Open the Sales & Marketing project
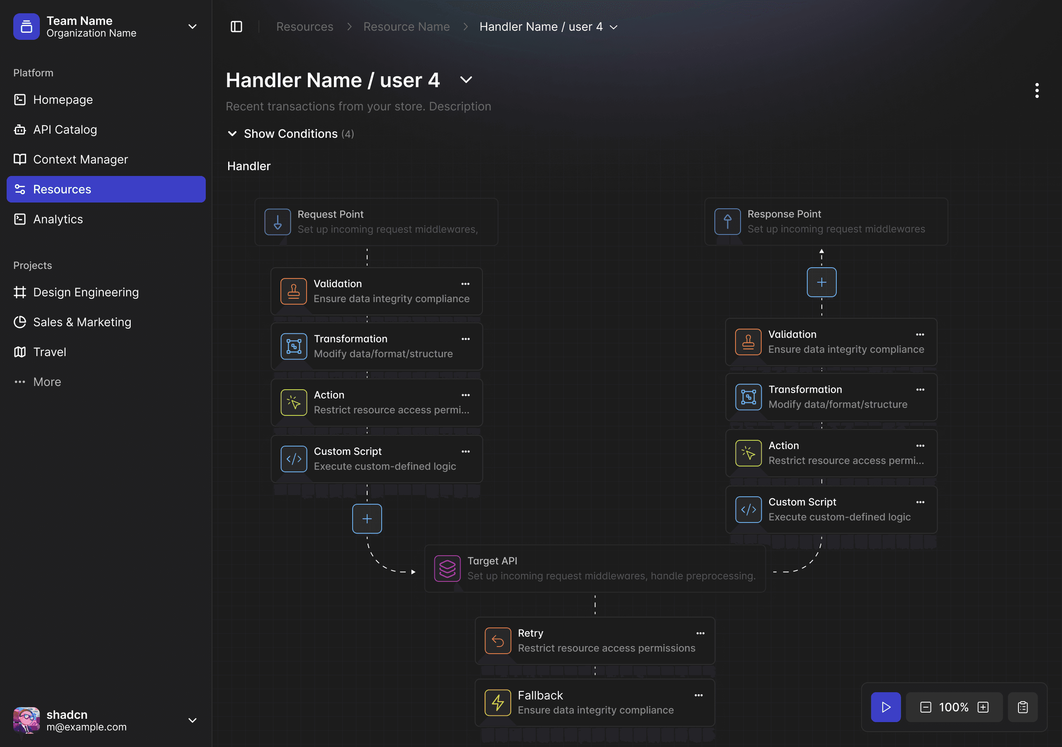 pyautogui.click(x=106, y=322)
